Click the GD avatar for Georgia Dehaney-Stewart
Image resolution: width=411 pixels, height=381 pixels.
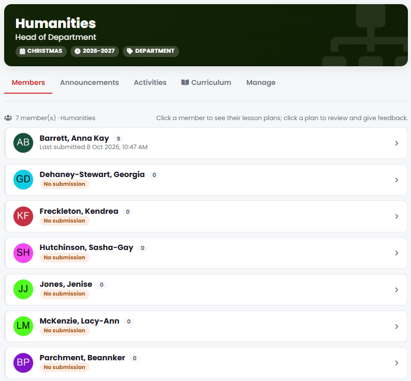click(23, 179)
